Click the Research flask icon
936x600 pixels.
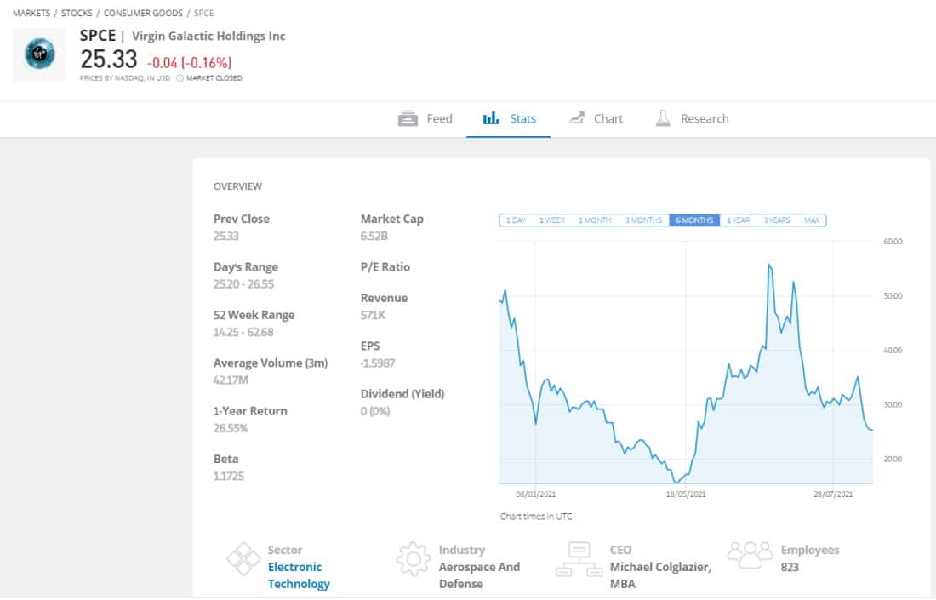pos(663,118)
